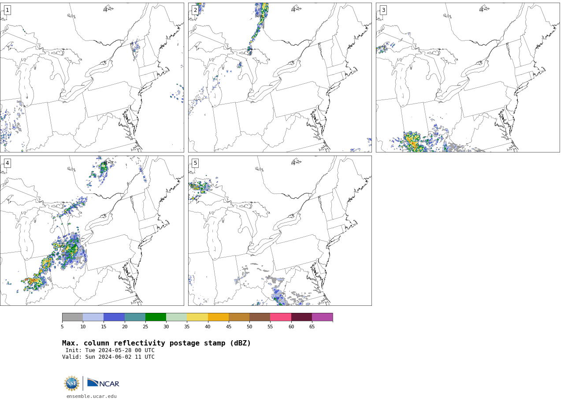Click the brown 50-55 dBZ swatch
The width and height of the screenshot is (564, 401).
(260, 317)
